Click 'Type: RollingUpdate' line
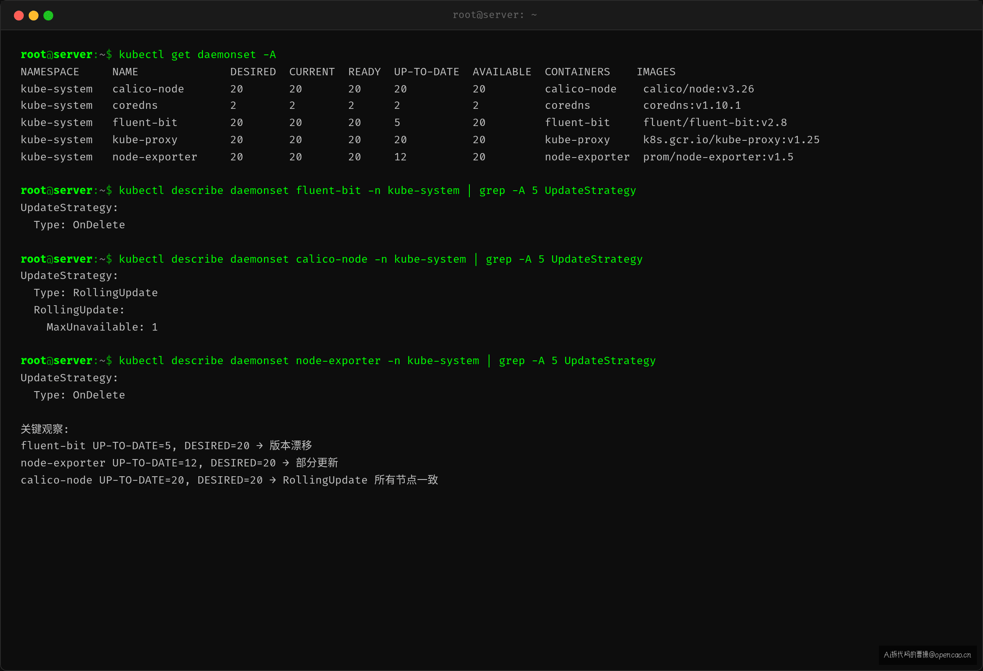 coord(95,293)
